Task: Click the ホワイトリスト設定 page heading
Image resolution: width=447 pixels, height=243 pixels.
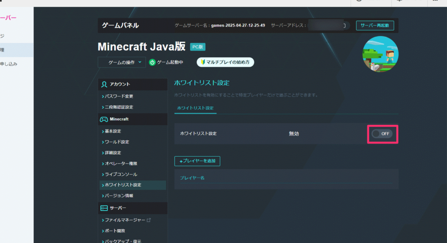Action: coord(202,83)
